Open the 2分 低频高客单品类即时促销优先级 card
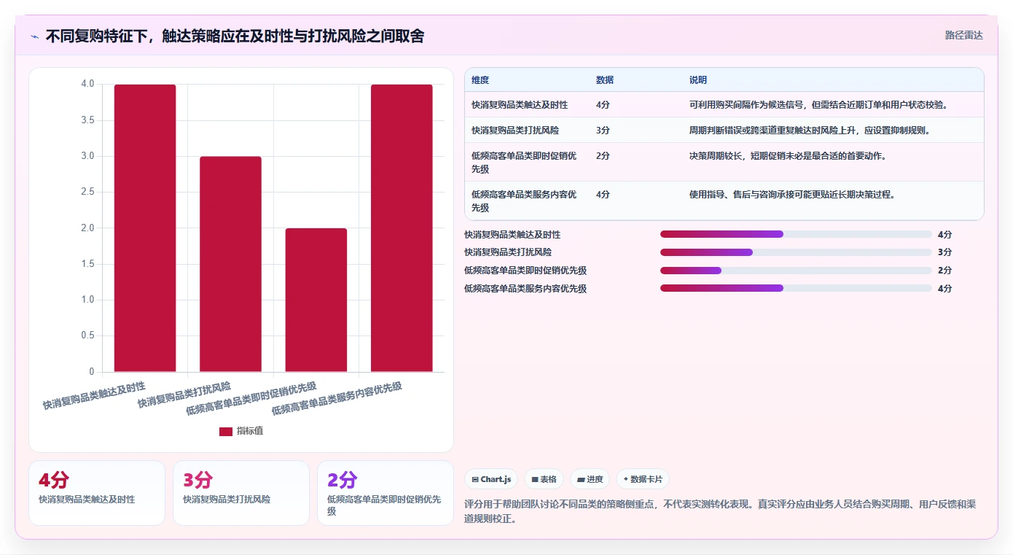The height and width of the screenshot is (555, 1013). tap(386, 493)
